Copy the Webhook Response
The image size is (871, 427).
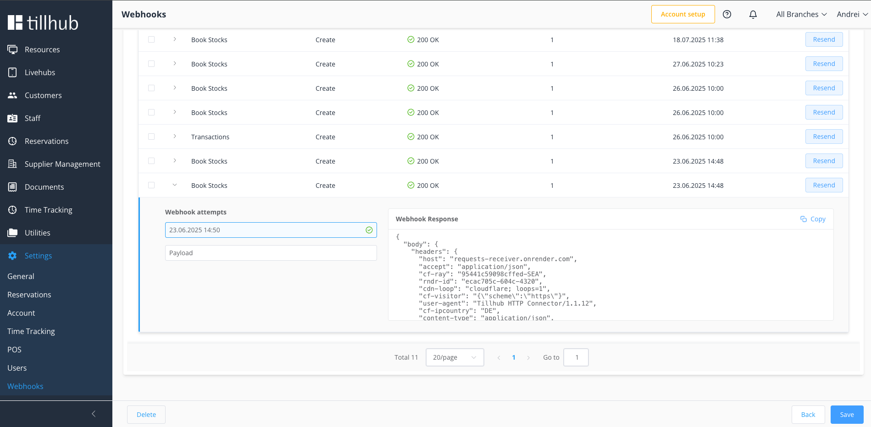tap(813, 219)
